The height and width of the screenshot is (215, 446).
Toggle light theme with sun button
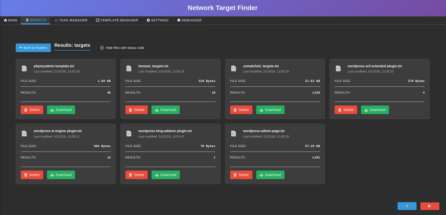pyautogui.click(x=407, y=206)
